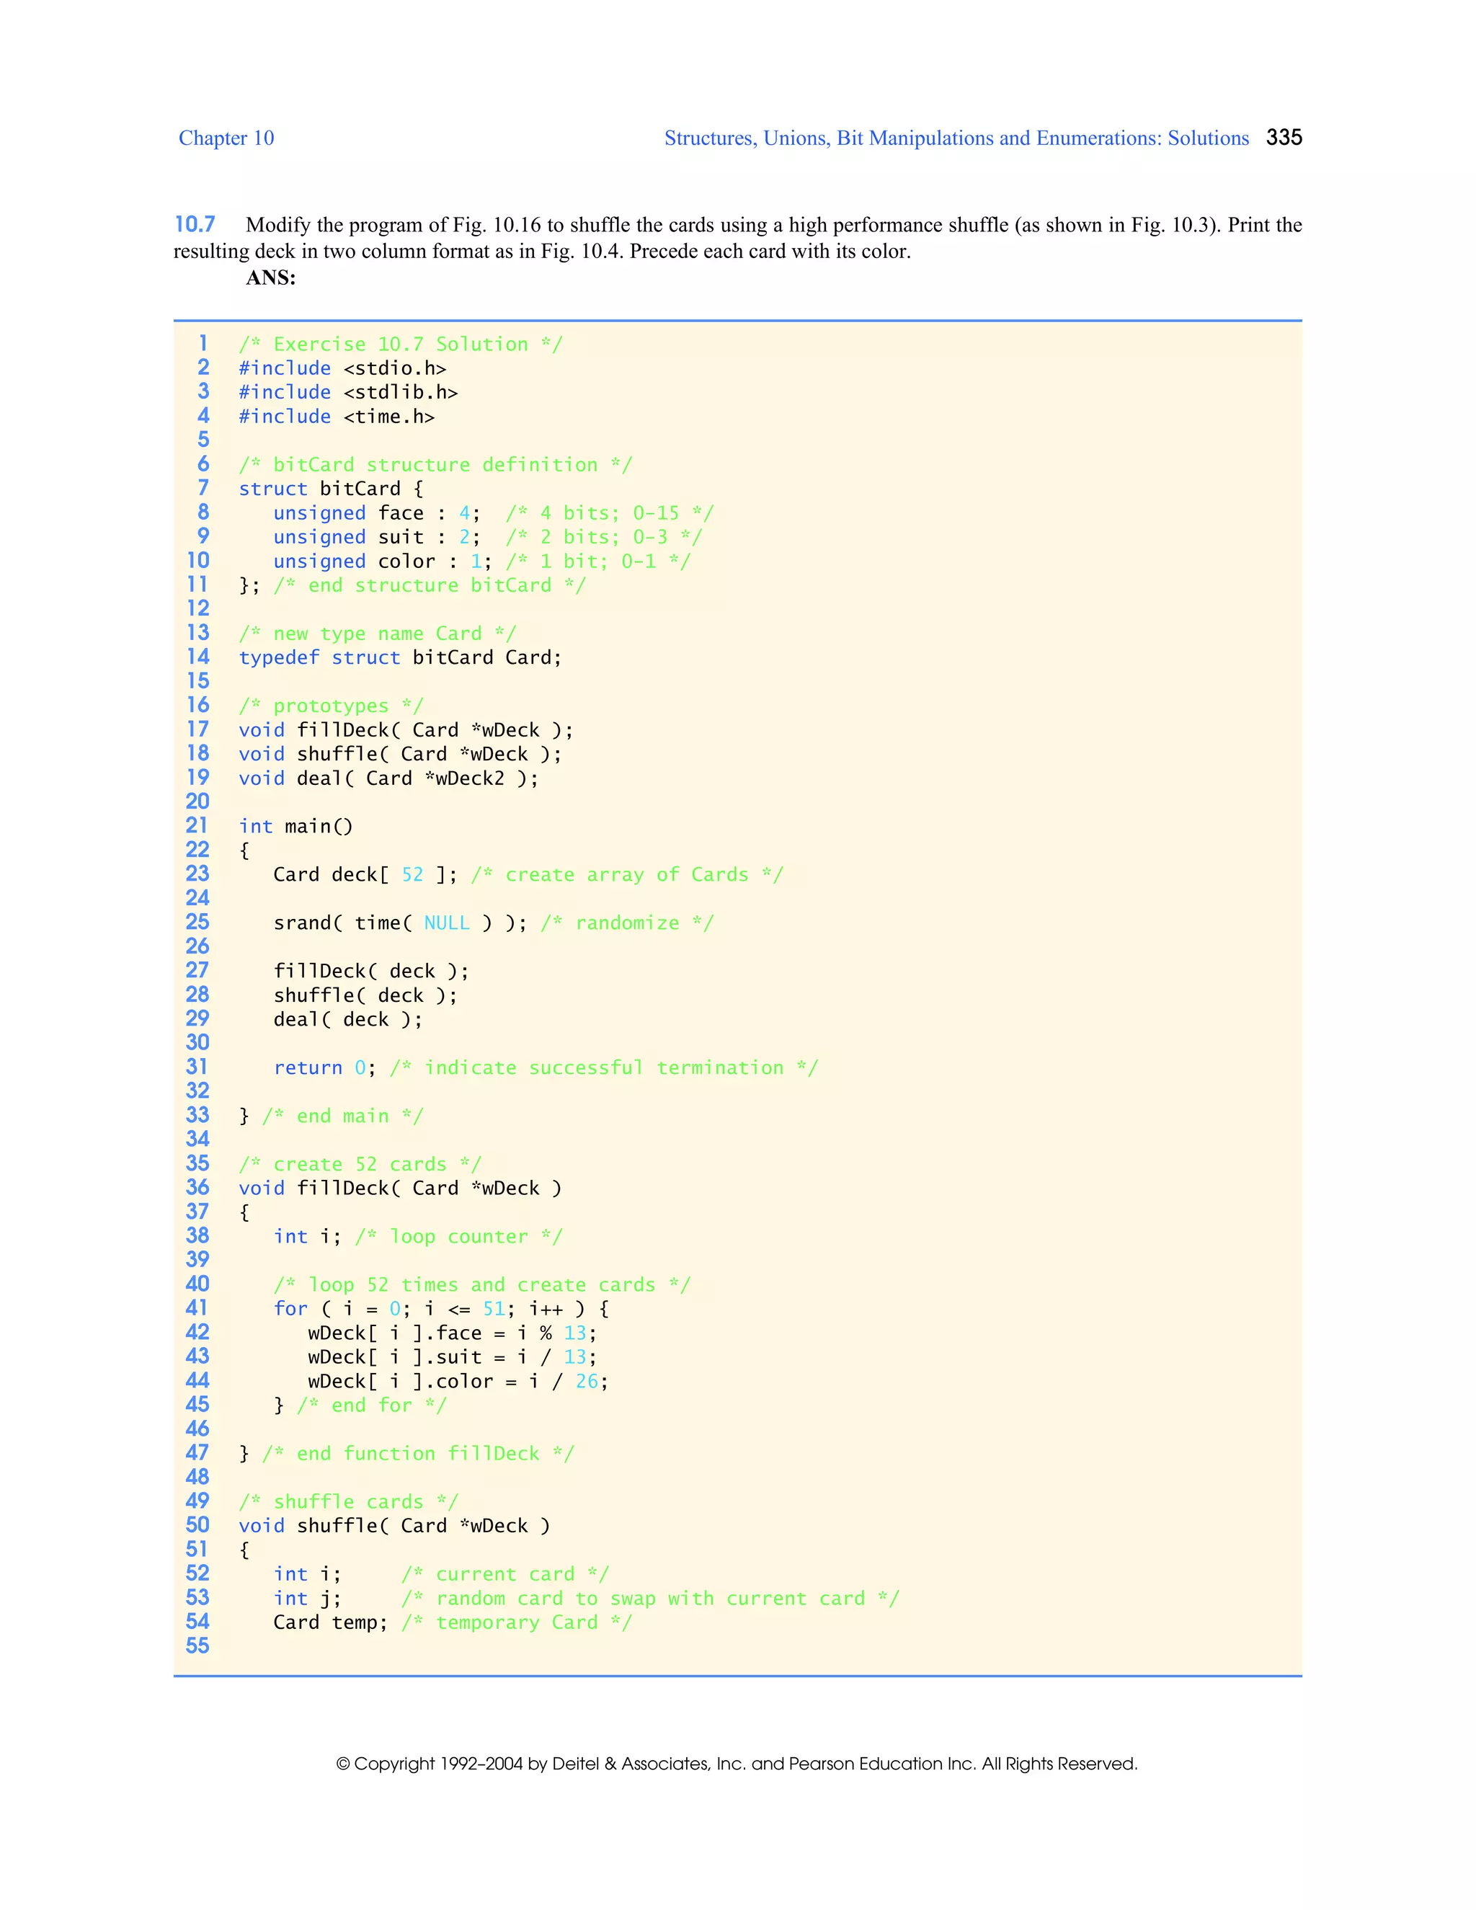Click 'return 0;' statement on line 31
This screenshot has width=1476, height=1910.
click(x=324, y=1068)
